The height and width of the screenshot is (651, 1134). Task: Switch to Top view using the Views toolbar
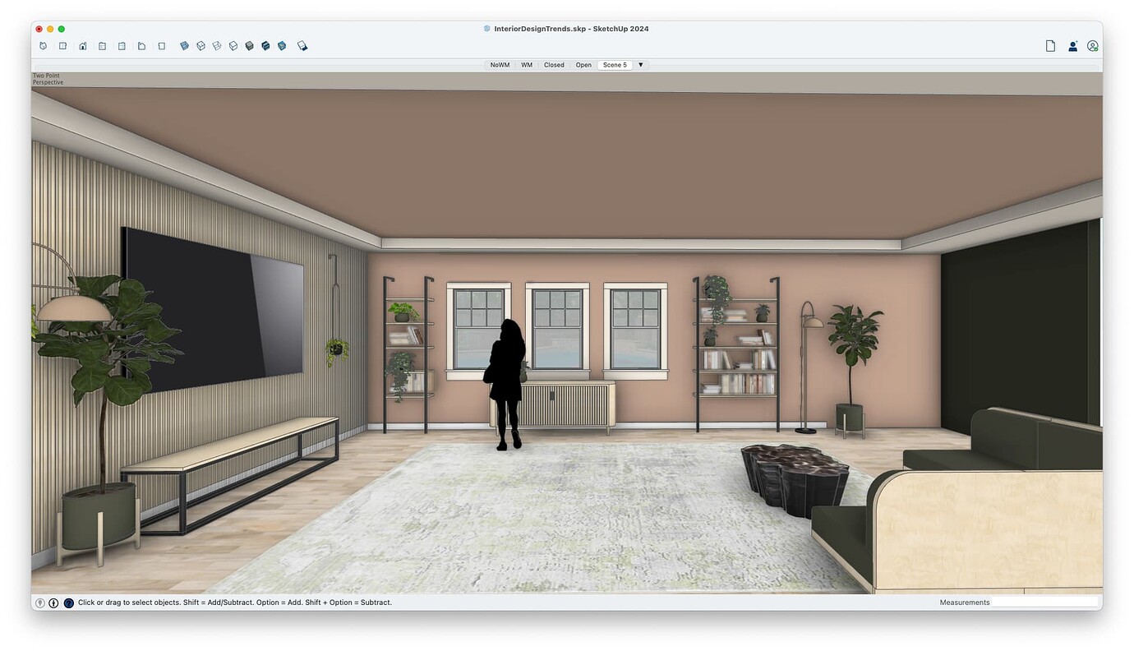coord(62,45)
